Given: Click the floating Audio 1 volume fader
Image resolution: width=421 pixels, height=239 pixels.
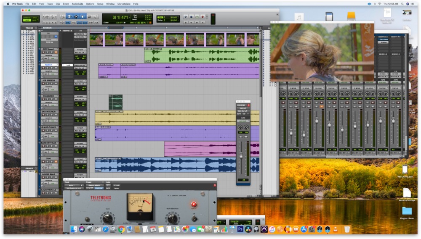Looking at the screenshot, I should pyautogui.click(x=241, y=155).
